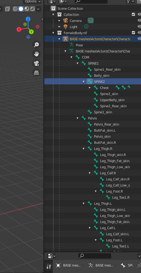The width and height of the screenshot is (141, 273).
Task: Click the X axis on navigation gizmo
Action: click(19, 30)
